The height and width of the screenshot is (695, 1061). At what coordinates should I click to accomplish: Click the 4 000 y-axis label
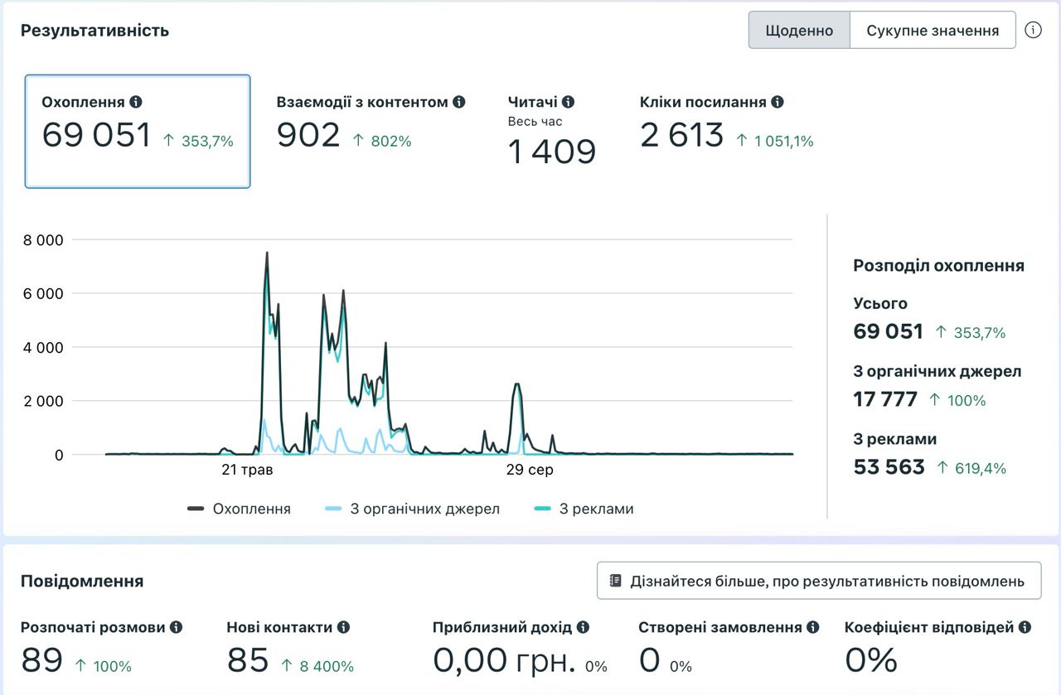pos(44,348)
